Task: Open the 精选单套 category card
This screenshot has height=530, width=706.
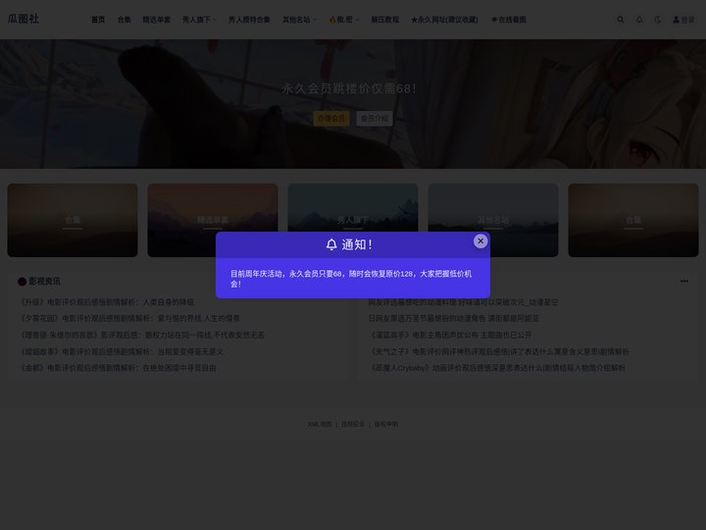Action: (213, 220)
